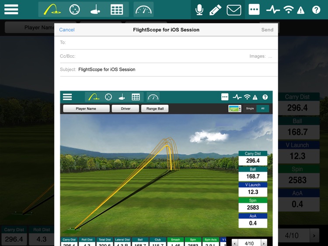Switch to the golf club view in main toolbar
The height and width of the screenshot is (246, 328).
click(95, 10)
